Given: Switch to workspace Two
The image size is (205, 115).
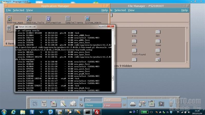Looking at the screenshot, I should (x=112, y=100).
